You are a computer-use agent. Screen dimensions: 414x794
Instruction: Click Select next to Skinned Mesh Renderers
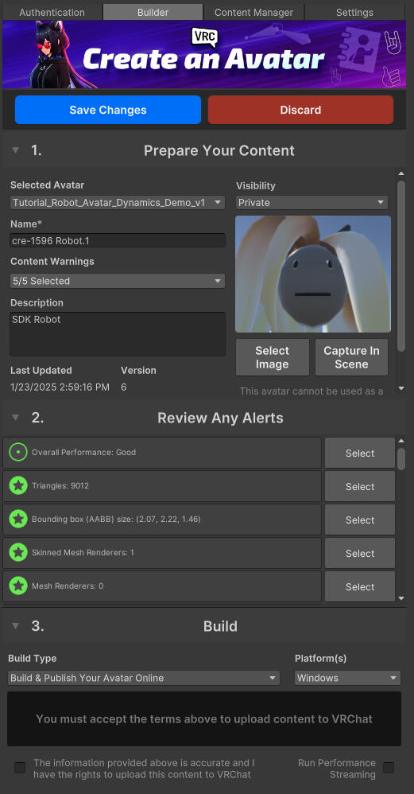coord(360,554)
